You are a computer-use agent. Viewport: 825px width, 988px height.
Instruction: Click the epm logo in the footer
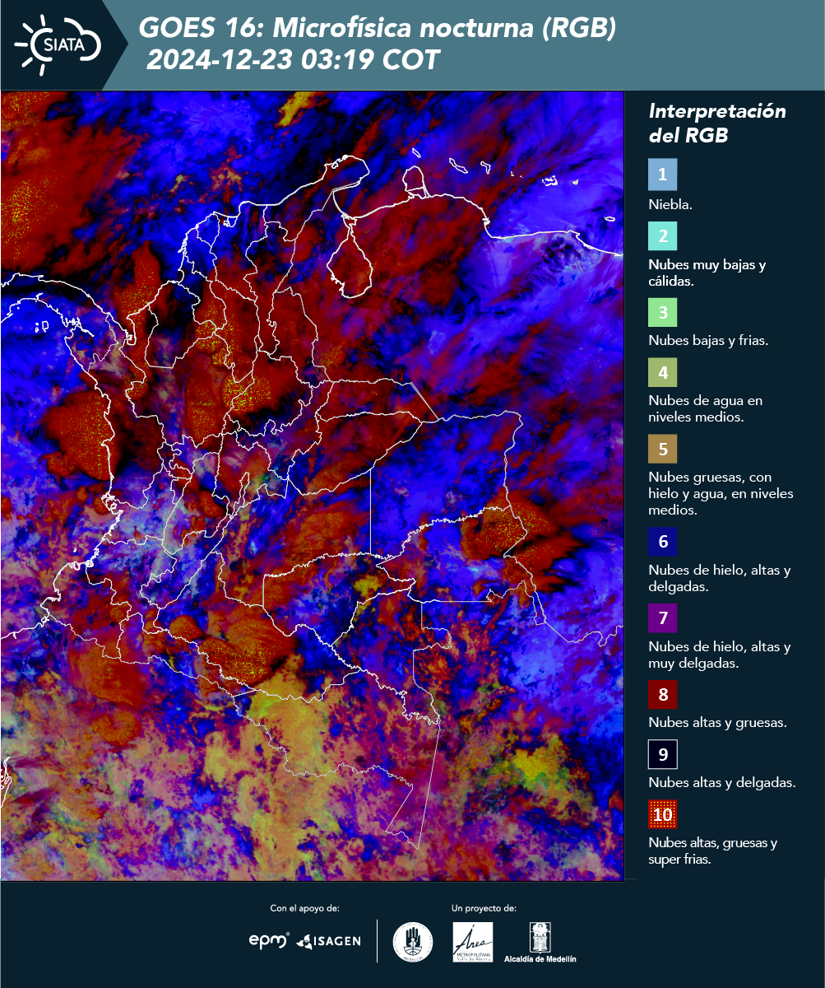270,940
